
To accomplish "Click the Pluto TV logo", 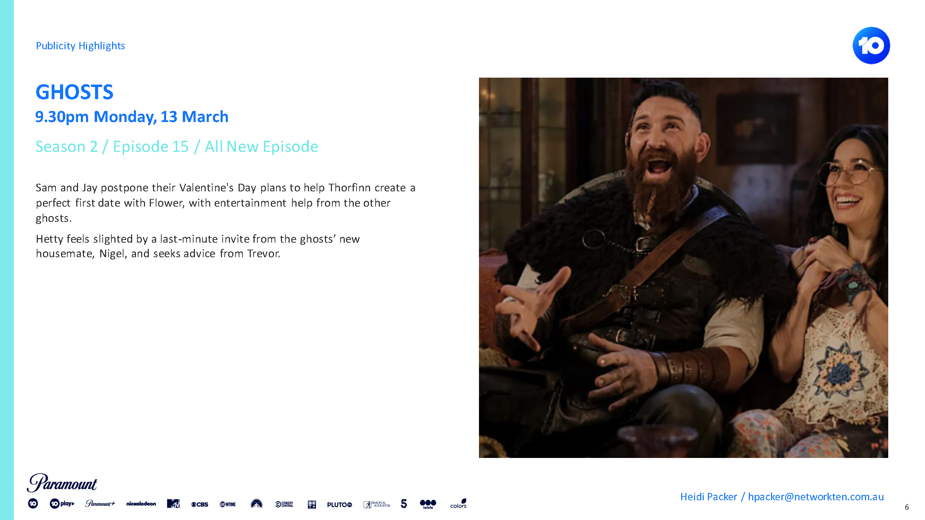I will click(x=339, y=504).
